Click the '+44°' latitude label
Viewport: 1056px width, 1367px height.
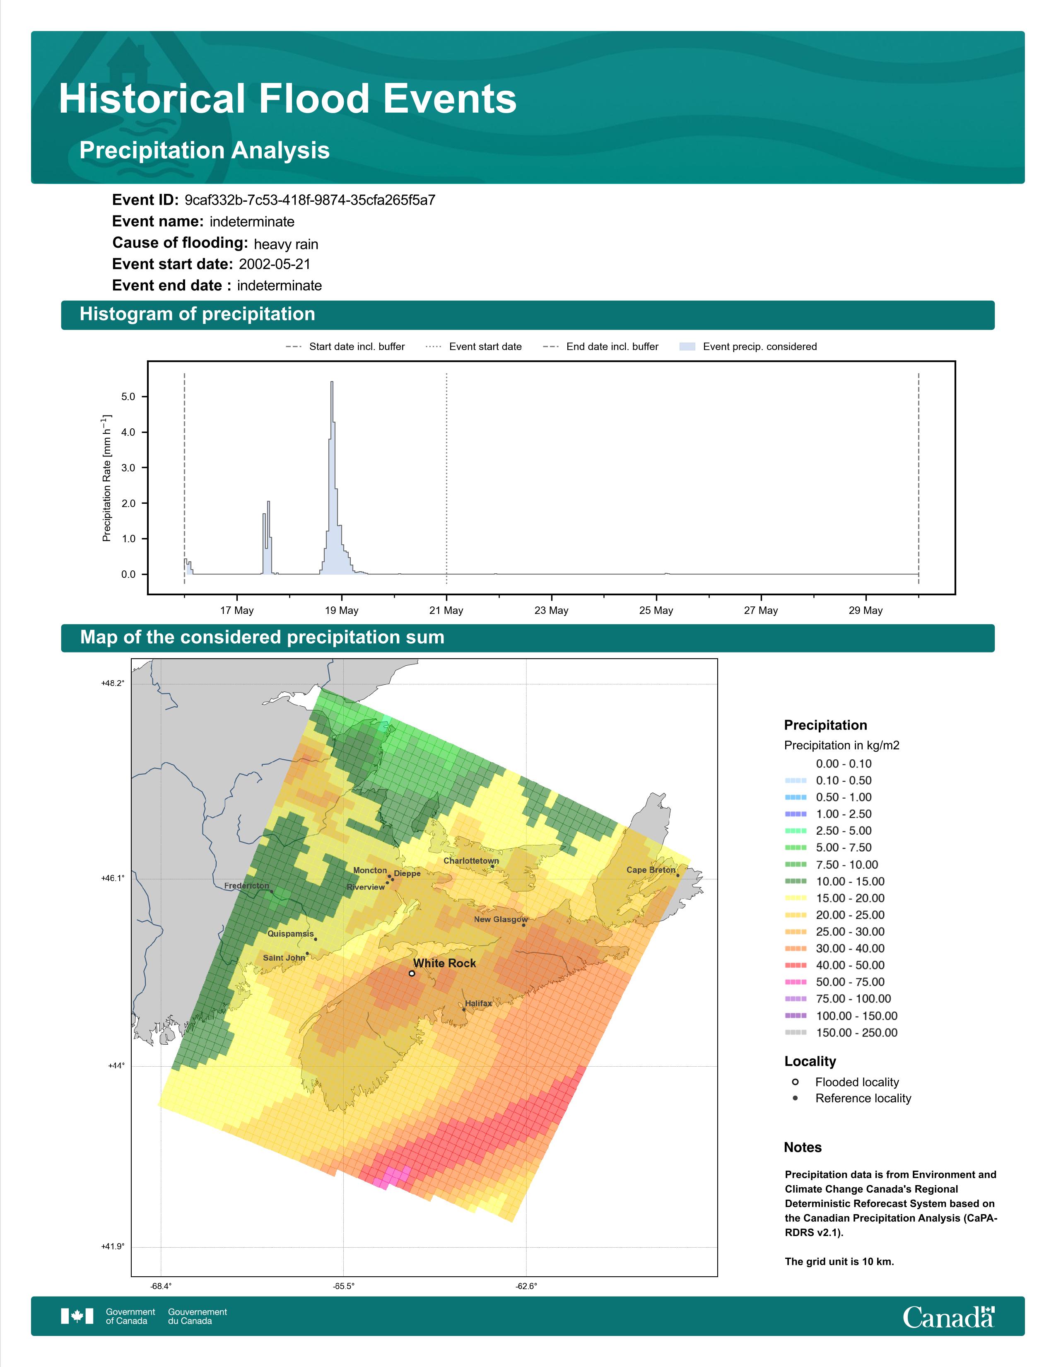(x=116, y=1066)
